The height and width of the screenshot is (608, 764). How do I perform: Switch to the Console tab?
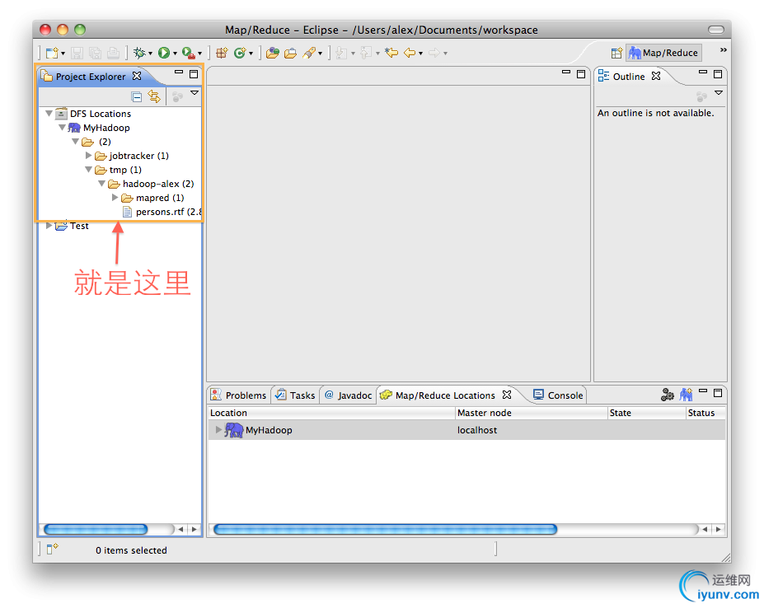click(559, 395)
